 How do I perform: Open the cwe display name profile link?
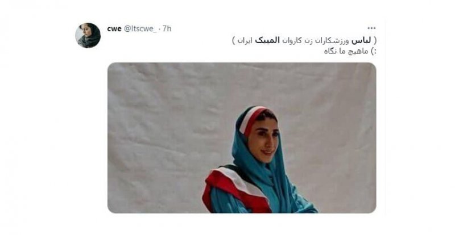point(114,29)
